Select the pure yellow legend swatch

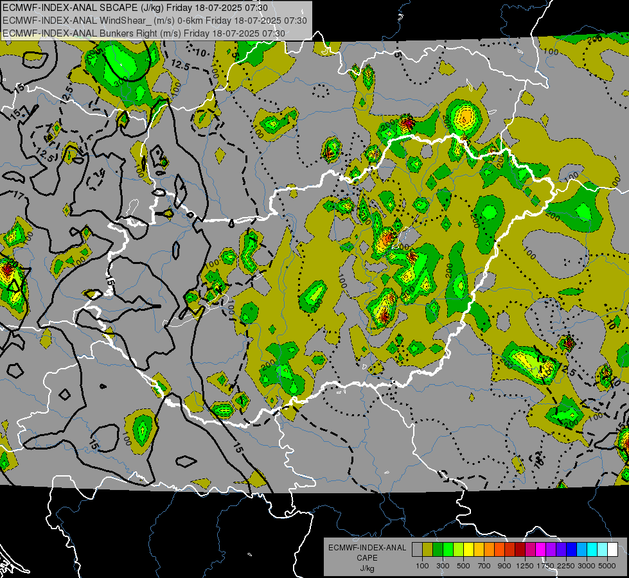(468, 550)
